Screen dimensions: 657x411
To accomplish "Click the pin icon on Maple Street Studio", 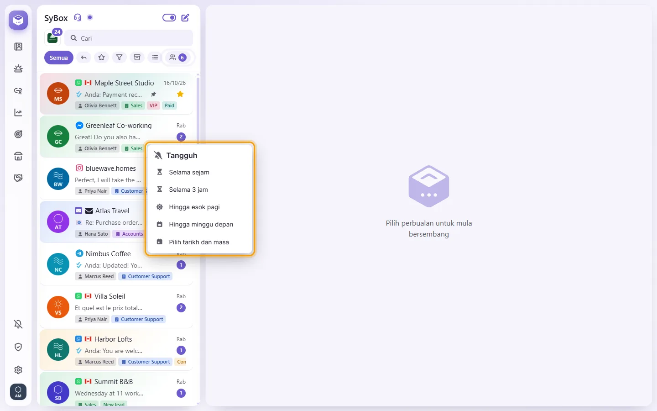I will coord(153,94).
